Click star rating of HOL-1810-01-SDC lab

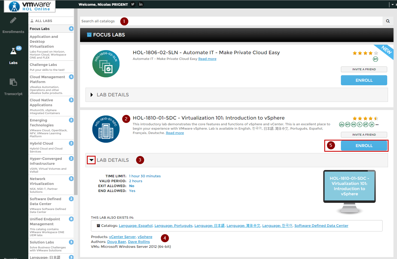tap(365, 118)
